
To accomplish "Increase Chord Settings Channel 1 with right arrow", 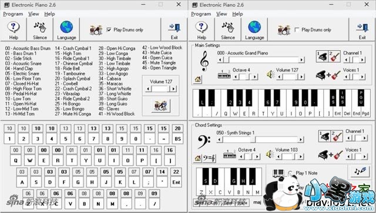I will 364,138.
